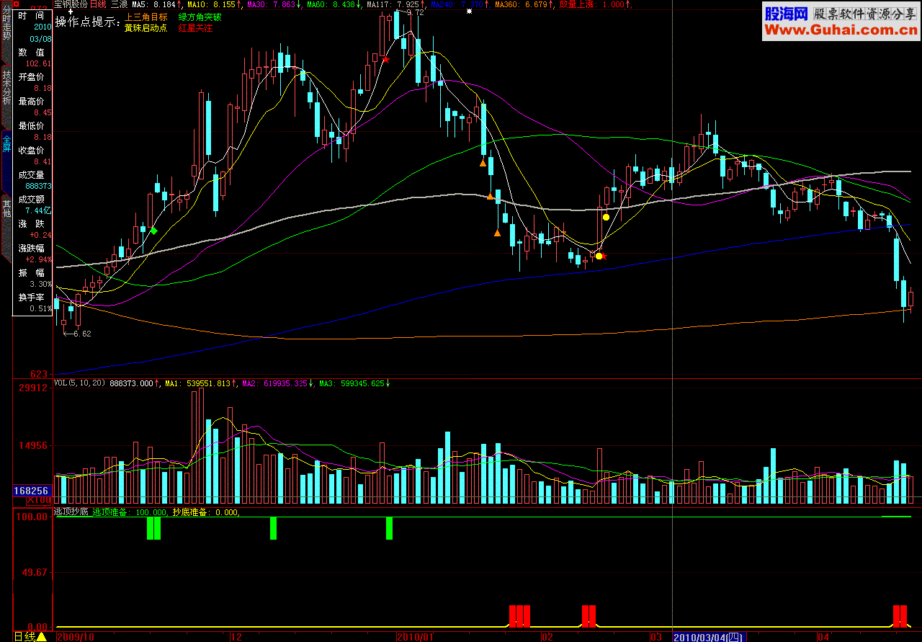Open the 逃顶抄底 indicator label

[71, 512]
